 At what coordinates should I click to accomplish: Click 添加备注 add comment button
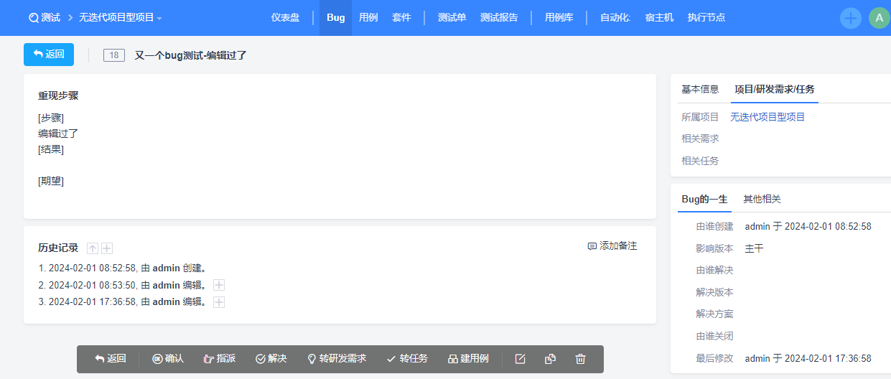coord(612,246)
